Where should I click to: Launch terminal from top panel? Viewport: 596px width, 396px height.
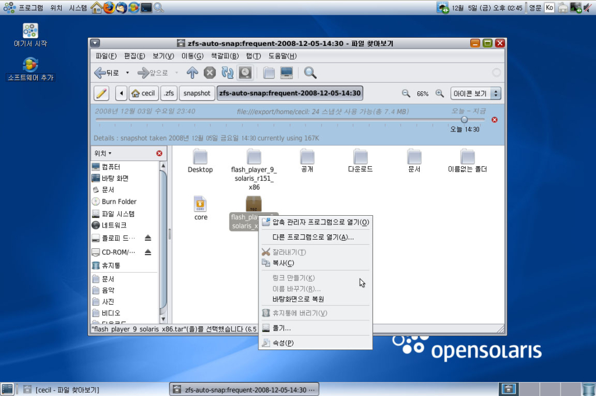pos(146,7)
